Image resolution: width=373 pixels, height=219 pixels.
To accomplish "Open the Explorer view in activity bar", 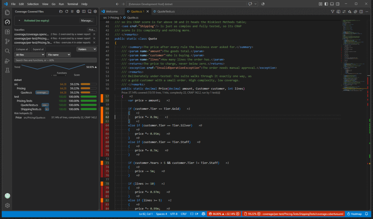I will point(7,12).
